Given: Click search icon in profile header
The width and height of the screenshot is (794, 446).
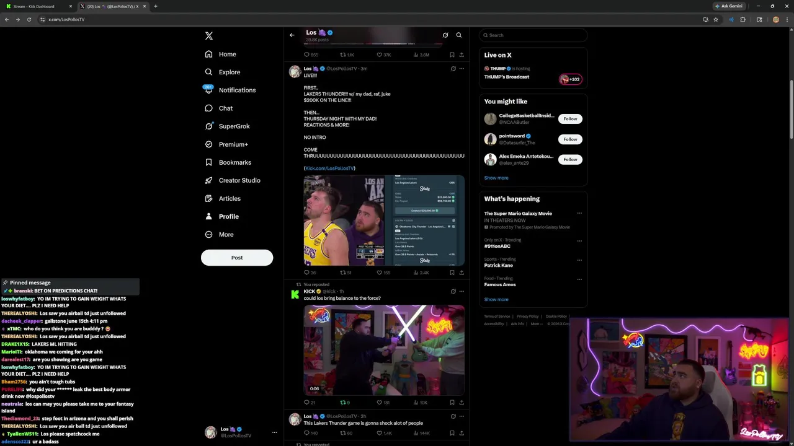Looking at the screenshot, I should [459, 35].
